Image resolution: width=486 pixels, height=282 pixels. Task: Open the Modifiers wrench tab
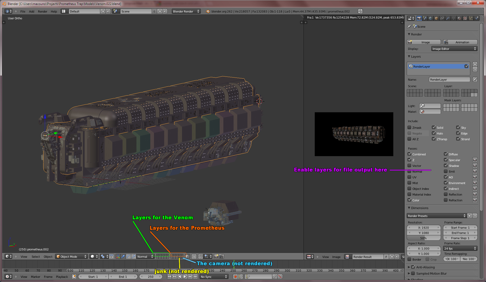[448, 18]
